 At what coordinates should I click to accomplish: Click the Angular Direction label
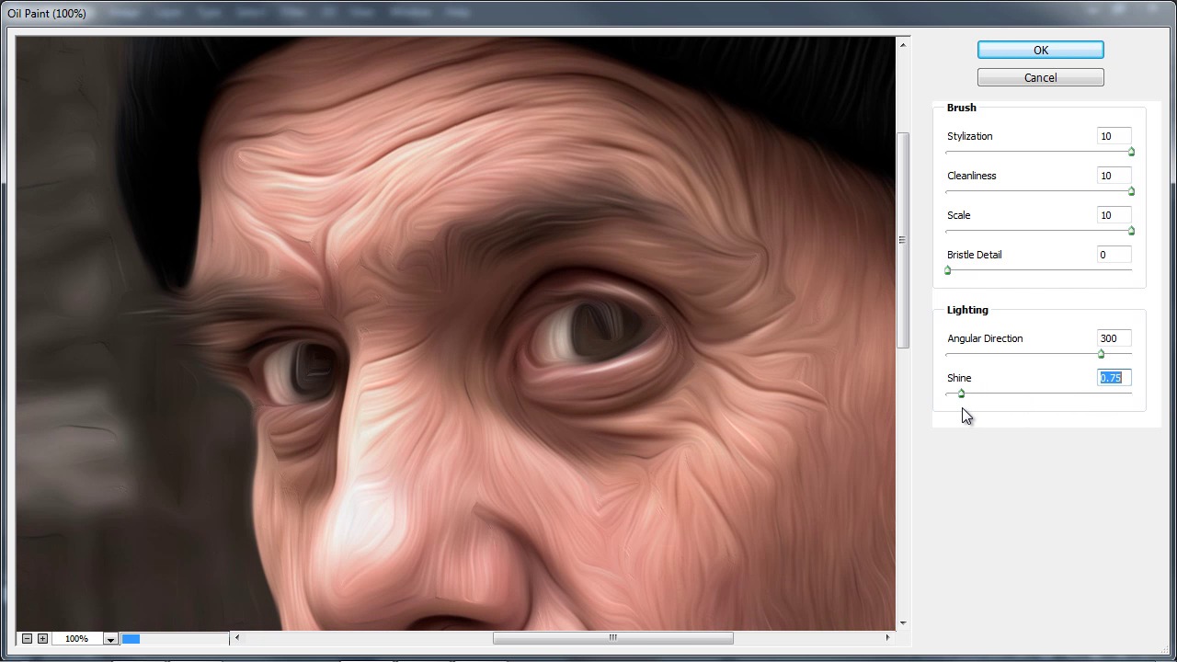click(x=985, y=338)
